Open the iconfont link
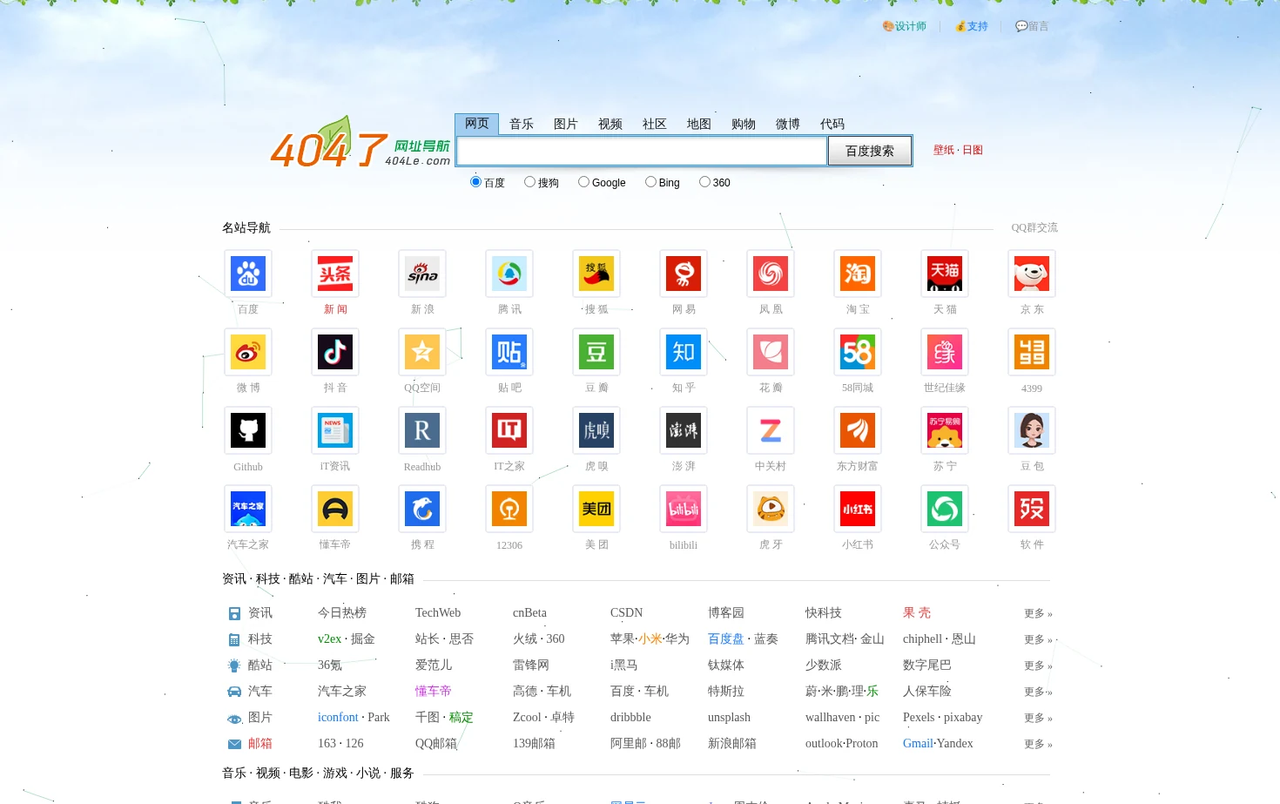 pos(338,718)
